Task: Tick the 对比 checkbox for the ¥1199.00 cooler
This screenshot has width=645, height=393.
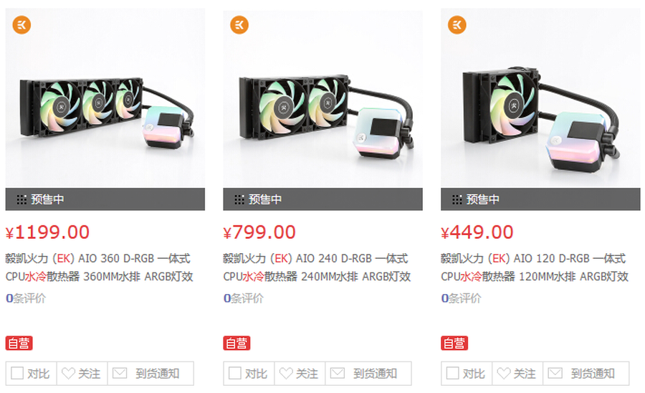Action: (17, 373)
